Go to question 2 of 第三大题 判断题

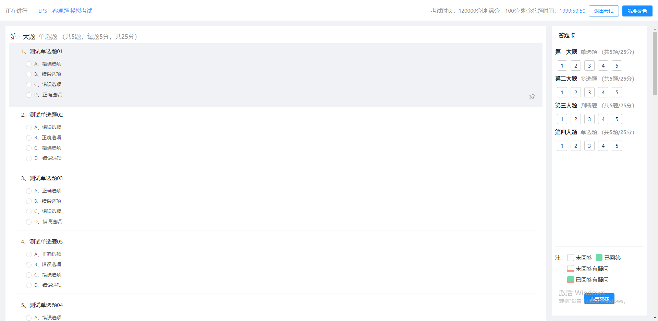point(575,119)
